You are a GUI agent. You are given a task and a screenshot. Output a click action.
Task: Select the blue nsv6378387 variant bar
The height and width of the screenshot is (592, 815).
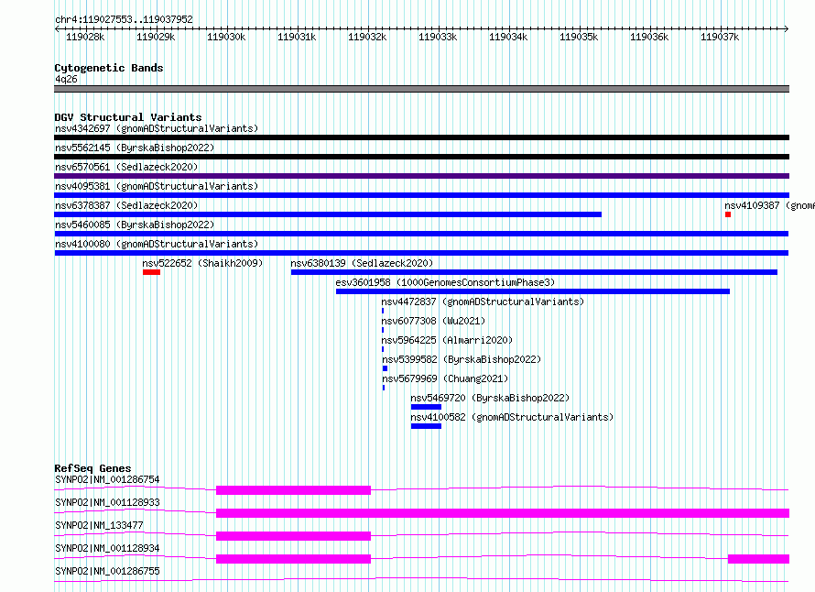[x=328, y=214]
